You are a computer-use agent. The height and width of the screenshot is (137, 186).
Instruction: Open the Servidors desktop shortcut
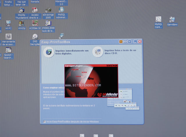172,20
